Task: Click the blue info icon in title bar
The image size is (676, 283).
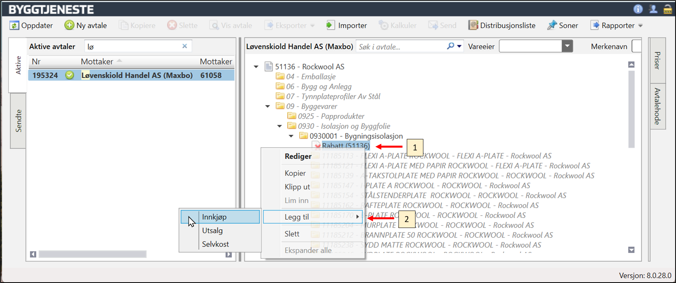Action: click(x=638, y=9)
